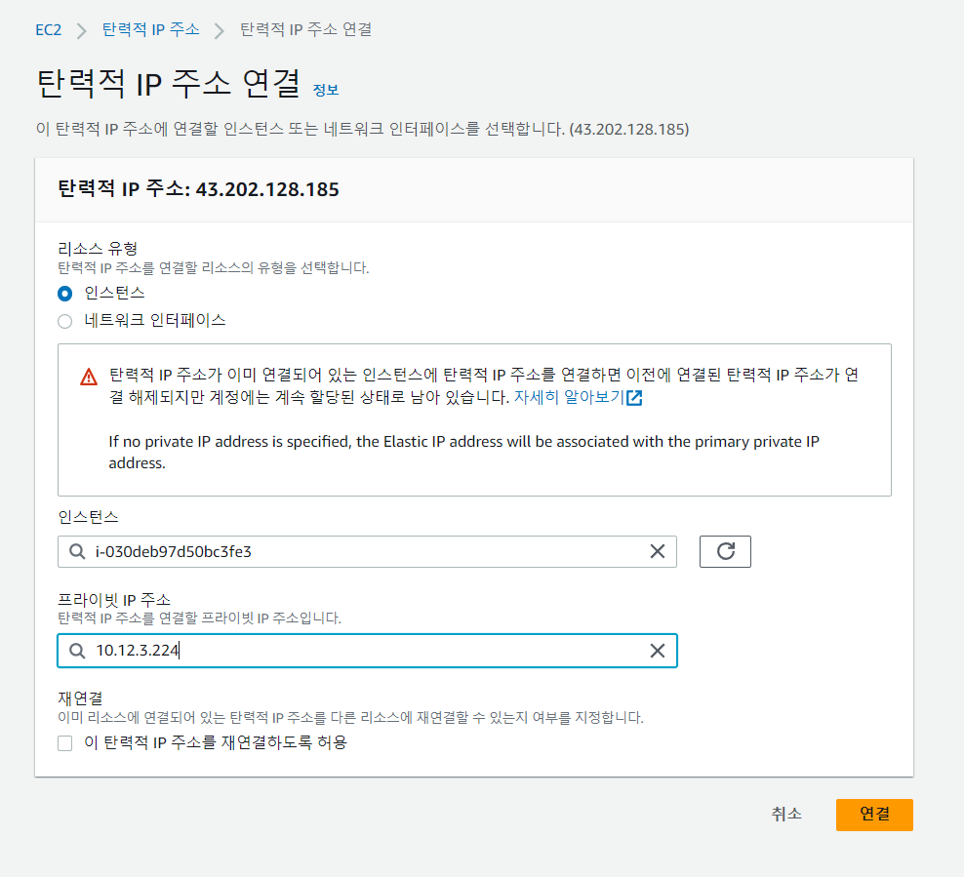Screen dimensions: 964x877
Task: Refresh the instance list
Action: pos(725,551)
